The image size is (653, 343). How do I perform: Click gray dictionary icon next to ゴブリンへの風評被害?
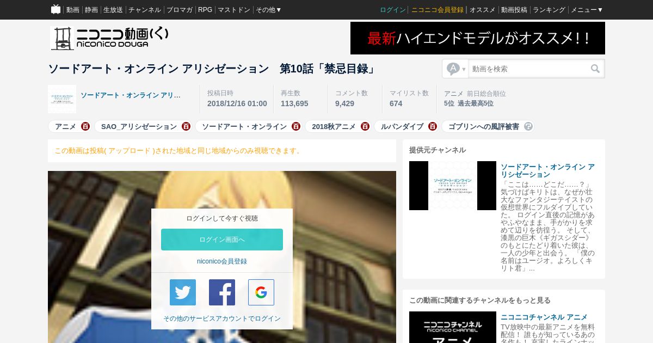528,126
